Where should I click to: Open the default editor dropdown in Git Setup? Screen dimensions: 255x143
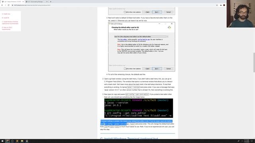click(141, 37)
